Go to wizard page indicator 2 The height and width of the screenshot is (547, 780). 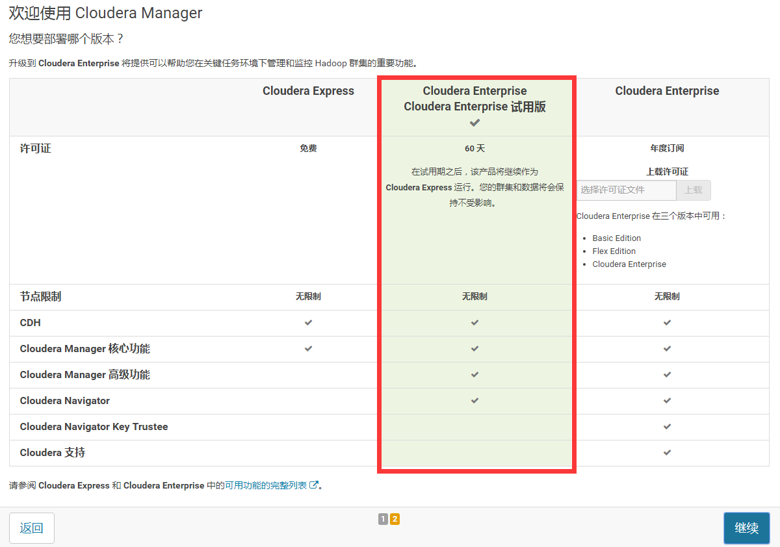coord(395,519)
